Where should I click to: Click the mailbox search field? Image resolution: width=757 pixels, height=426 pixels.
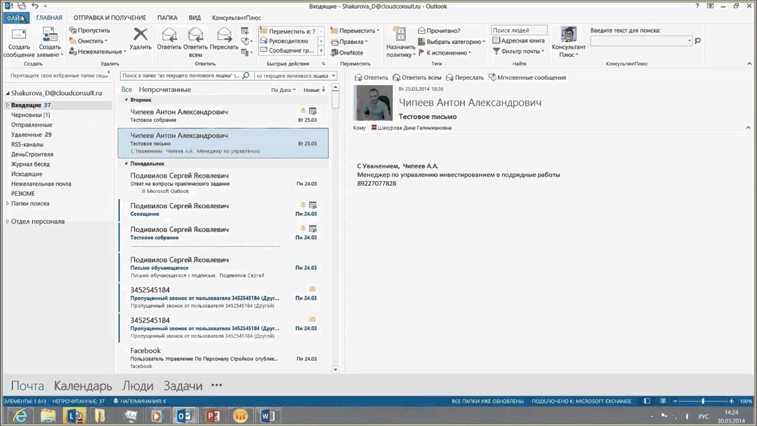coord(180,76)
